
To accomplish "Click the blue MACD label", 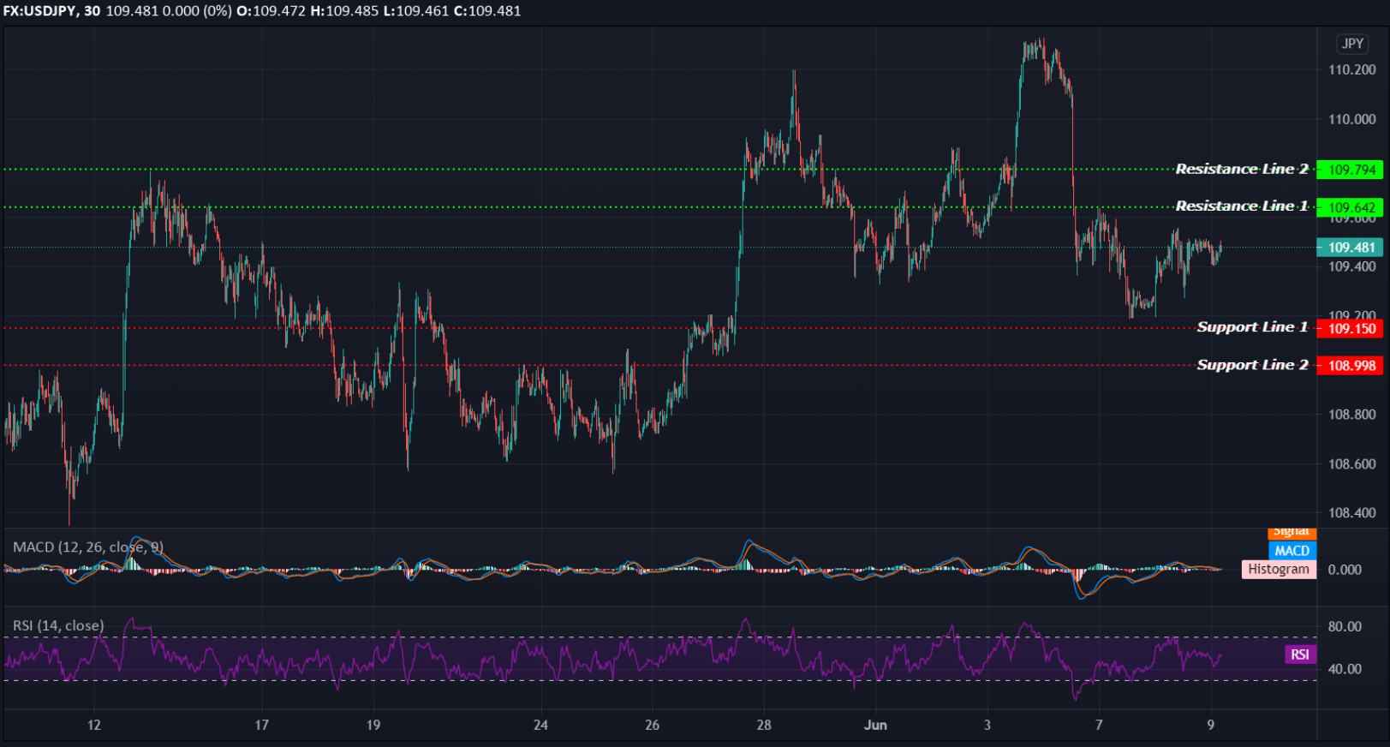I will [1292, 551].
